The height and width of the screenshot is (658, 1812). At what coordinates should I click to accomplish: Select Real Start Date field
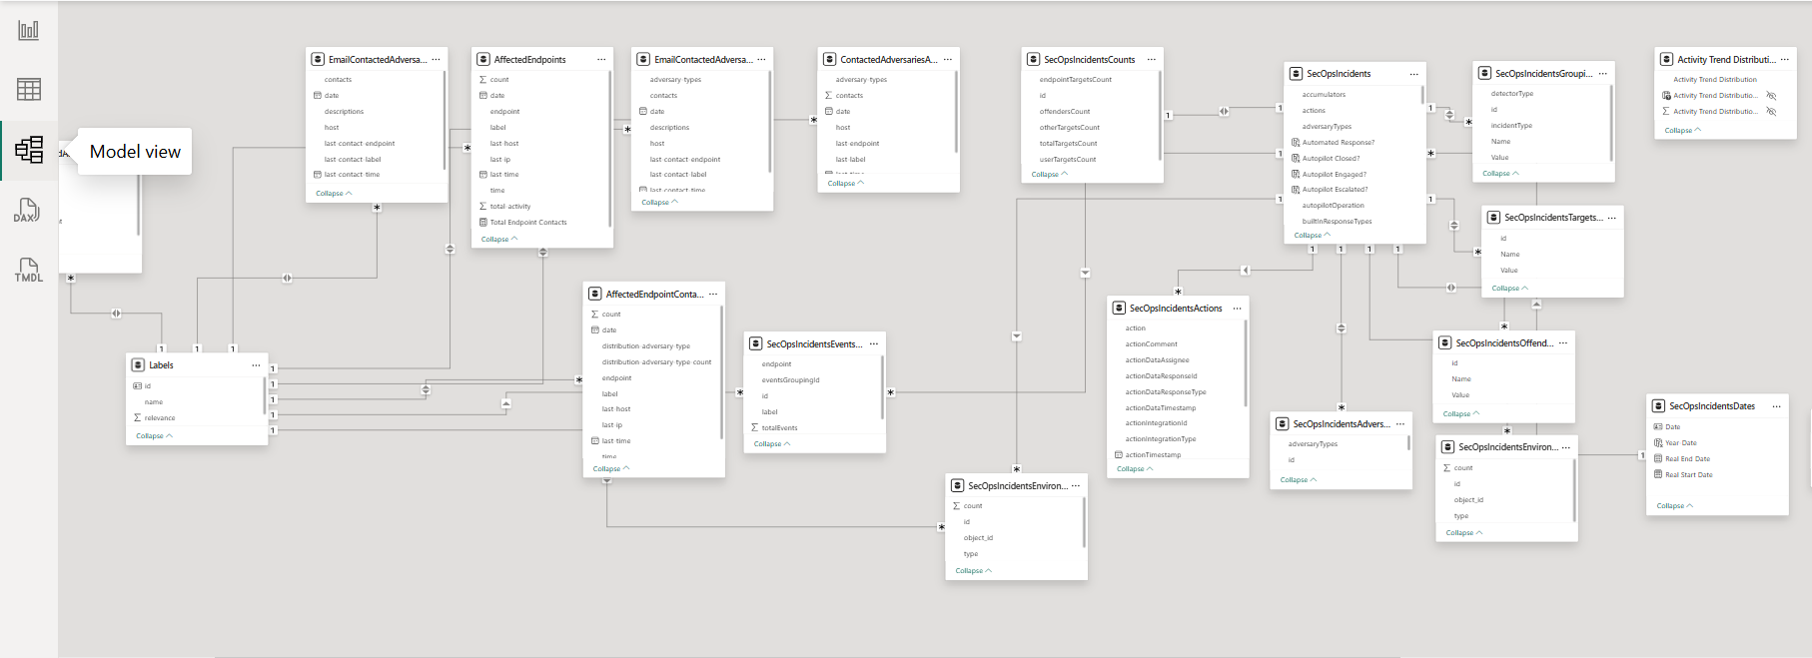click(x=1688, y=475)
